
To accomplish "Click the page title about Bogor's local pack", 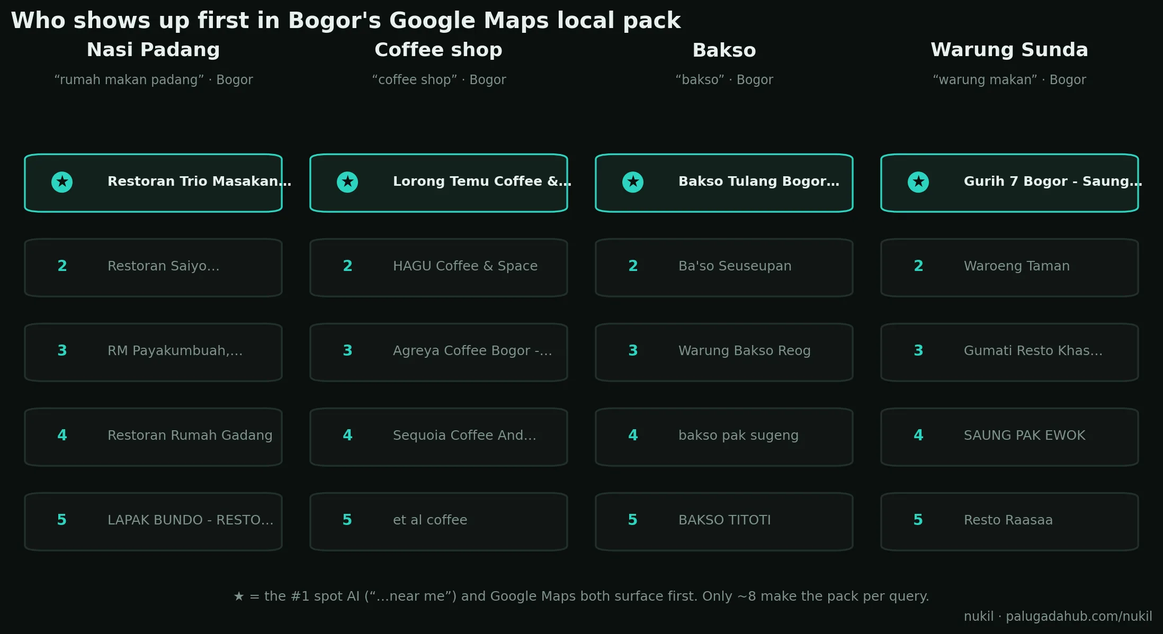I will [346, 21].
